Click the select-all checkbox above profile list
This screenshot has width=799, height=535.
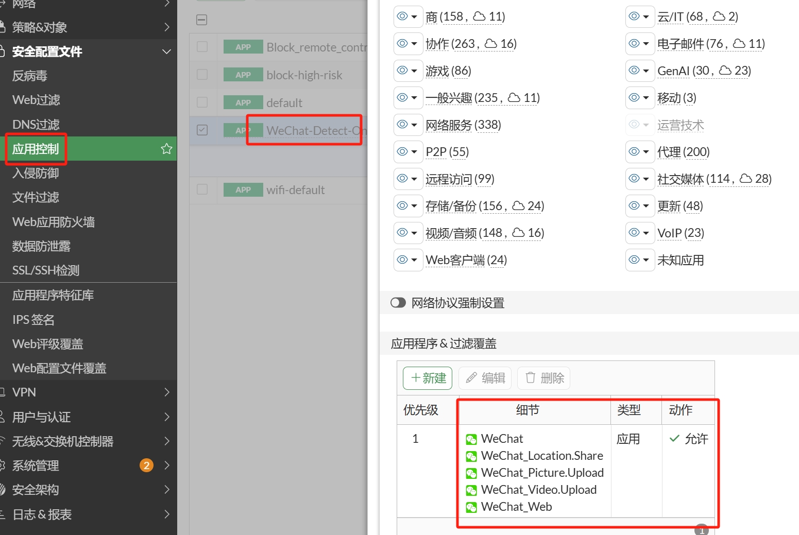202,20
